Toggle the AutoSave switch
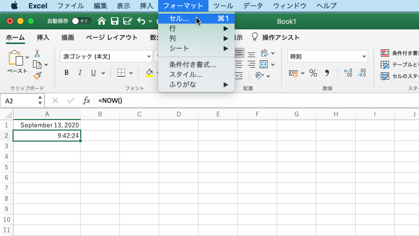This screenshot has width=419, height=236. [81, 22]
